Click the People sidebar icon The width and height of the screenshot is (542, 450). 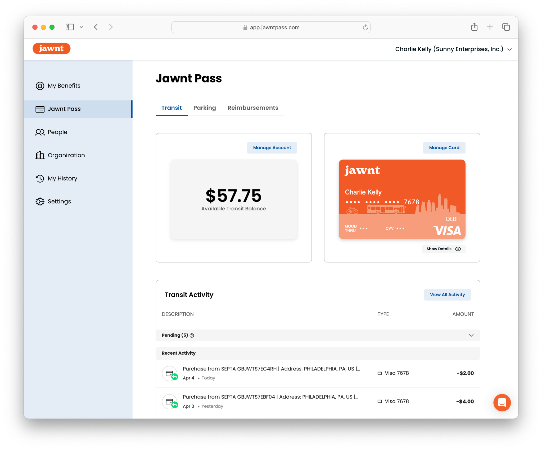pos(40,132)
